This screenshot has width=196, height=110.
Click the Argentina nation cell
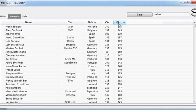point(92,91)
